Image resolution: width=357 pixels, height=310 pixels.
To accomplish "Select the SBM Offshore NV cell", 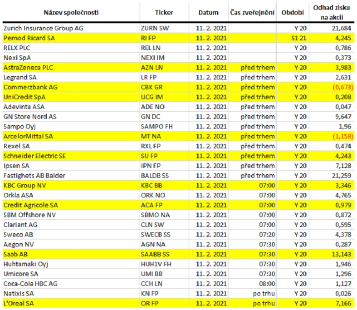I will coord(71,215).
